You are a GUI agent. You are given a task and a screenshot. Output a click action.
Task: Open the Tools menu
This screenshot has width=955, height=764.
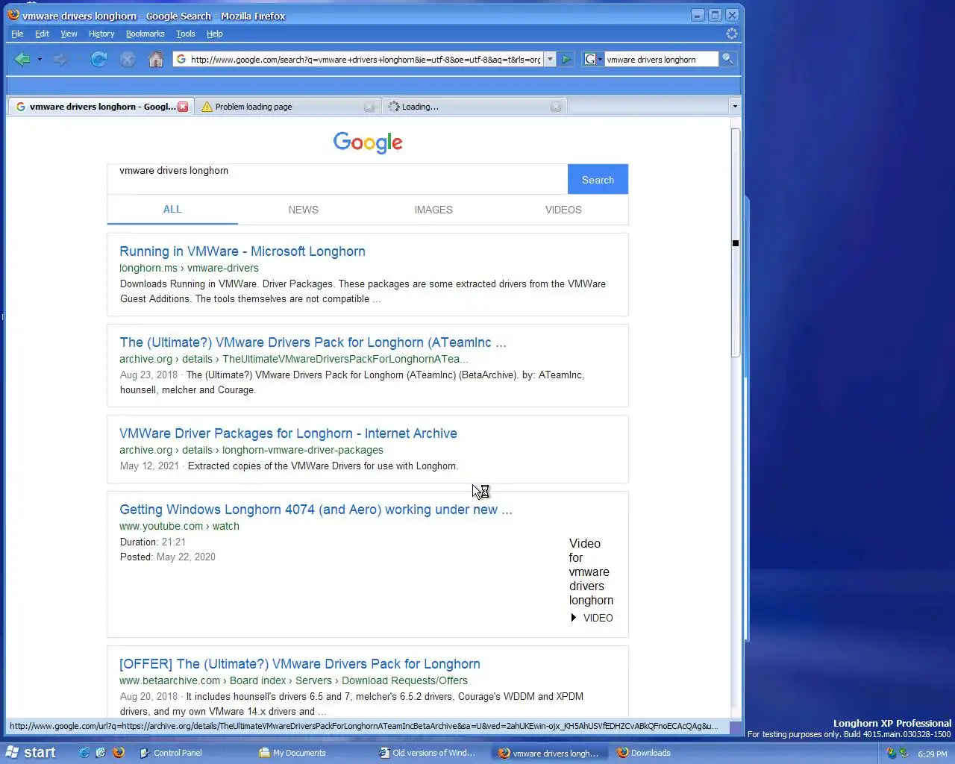[185, 34]
